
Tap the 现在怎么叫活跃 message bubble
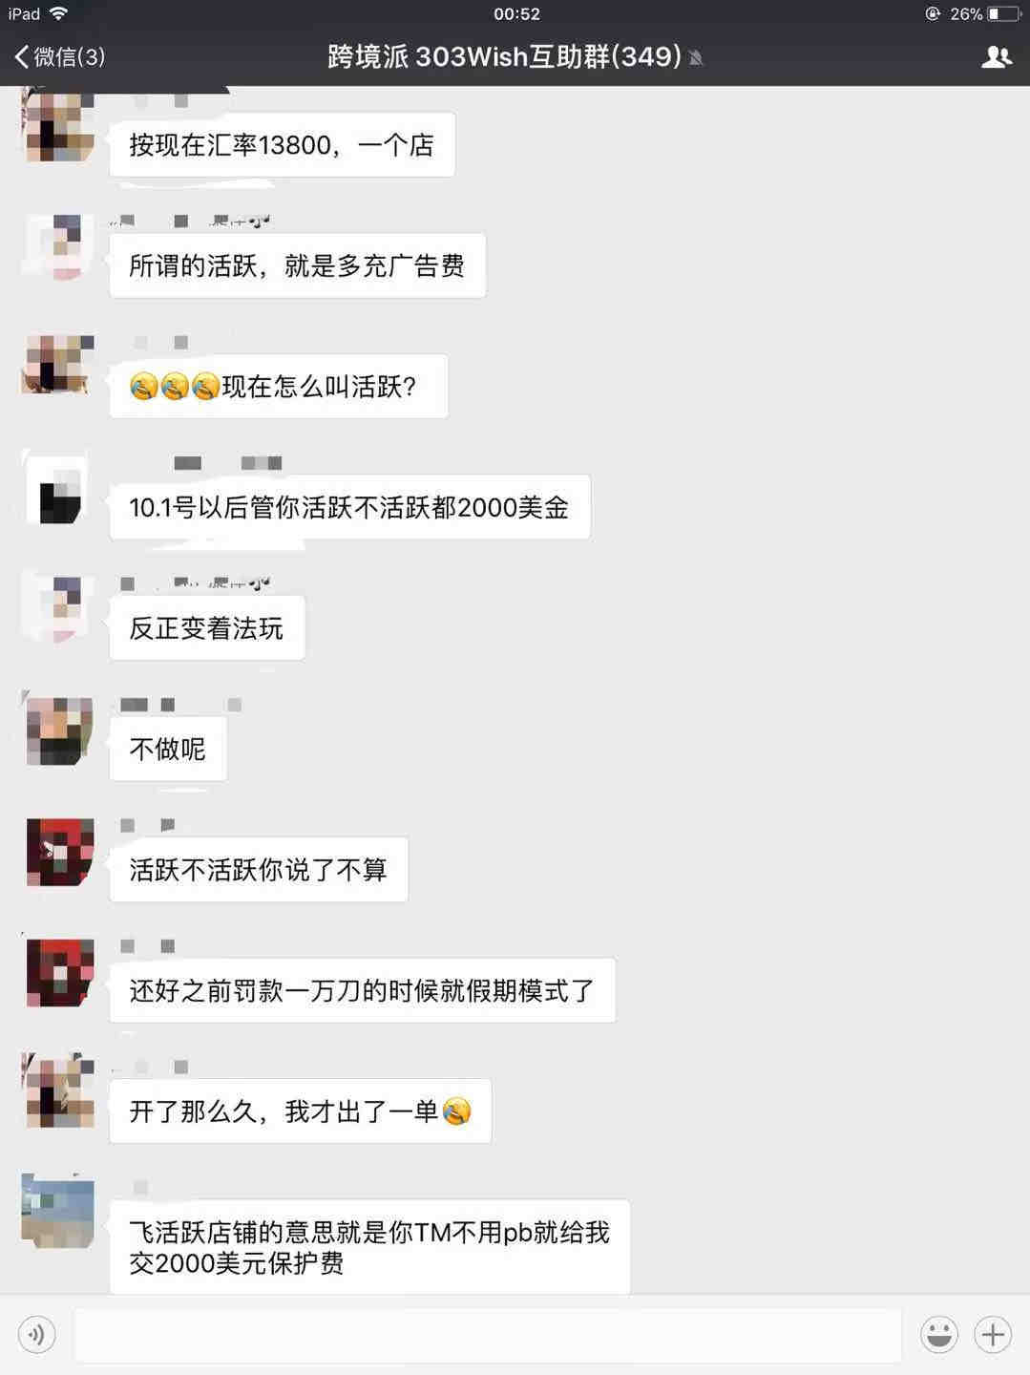[x=279, y=387]
